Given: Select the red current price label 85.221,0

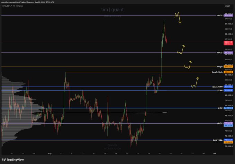Looking at the screenshot, I should click(x=228, y=43).
